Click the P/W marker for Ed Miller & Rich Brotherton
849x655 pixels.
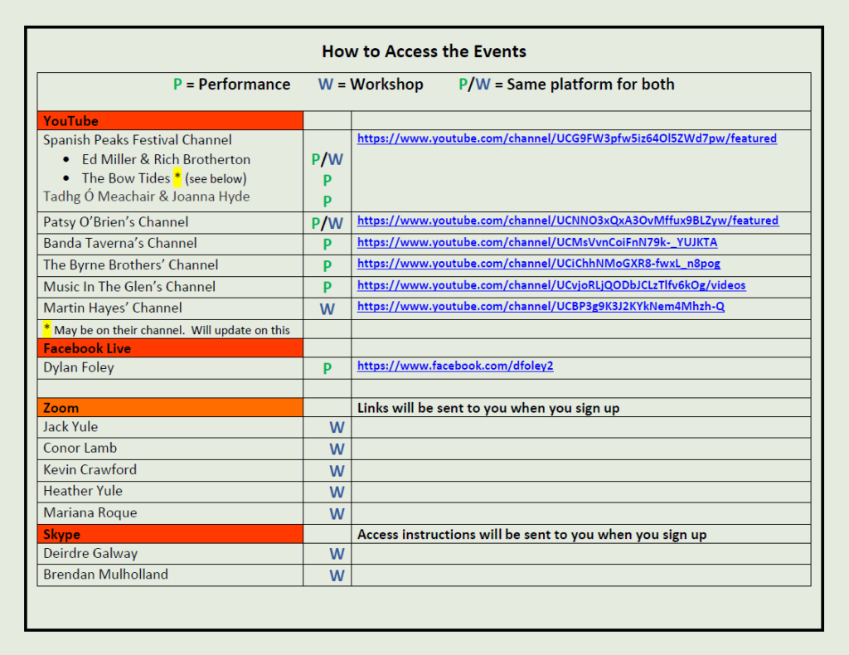point(327,160)
